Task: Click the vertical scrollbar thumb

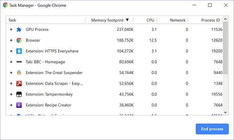Action: pyautogui.click(x=225, y=48)
